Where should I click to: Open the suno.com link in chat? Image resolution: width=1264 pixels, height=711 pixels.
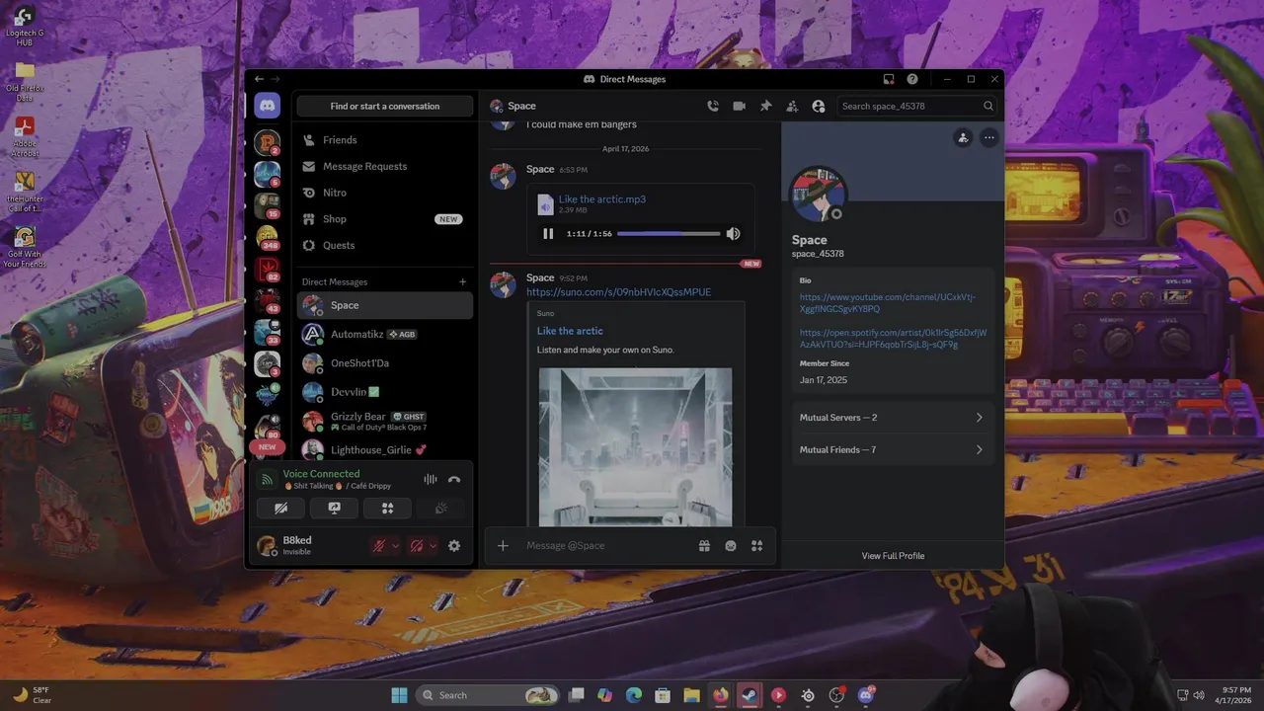pos(618,292)
